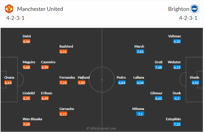
Task: Select Estupiñán's 7,22 rating badge
Action: 177,124
